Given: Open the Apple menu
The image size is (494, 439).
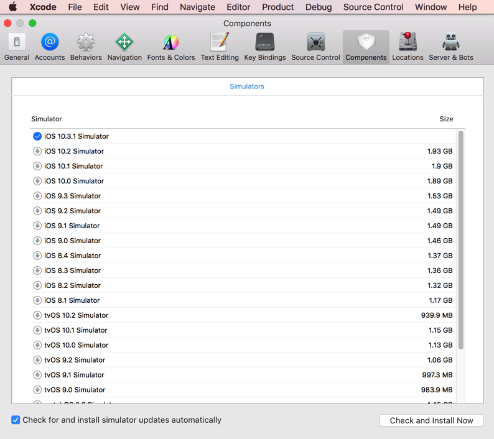Looking at the screenshot, I should [x=12, y=7].
